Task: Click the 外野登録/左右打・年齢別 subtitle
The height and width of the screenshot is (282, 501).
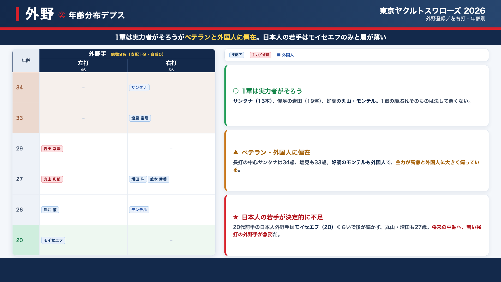Action: pos(456,19)
